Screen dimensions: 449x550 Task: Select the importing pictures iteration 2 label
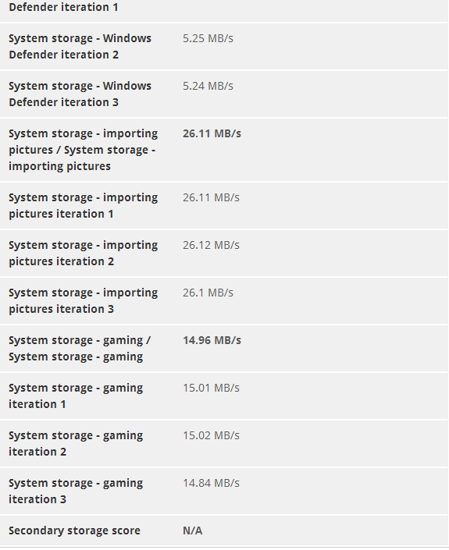coord(84,254)
